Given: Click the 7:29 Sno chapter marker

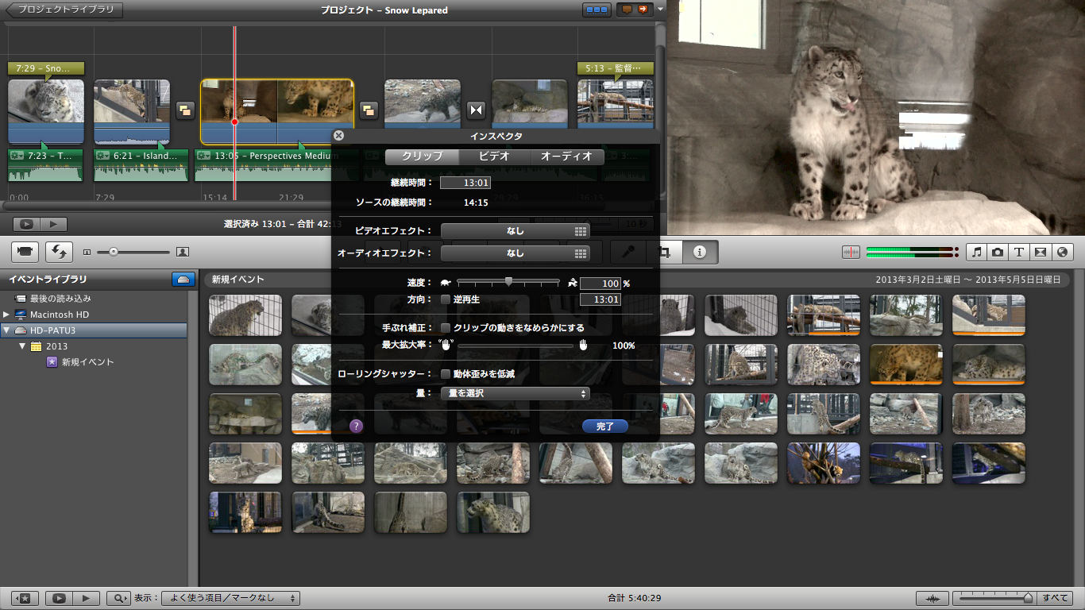Looking at the screenshot, I should pyautogui.click(x=45, y=69).
